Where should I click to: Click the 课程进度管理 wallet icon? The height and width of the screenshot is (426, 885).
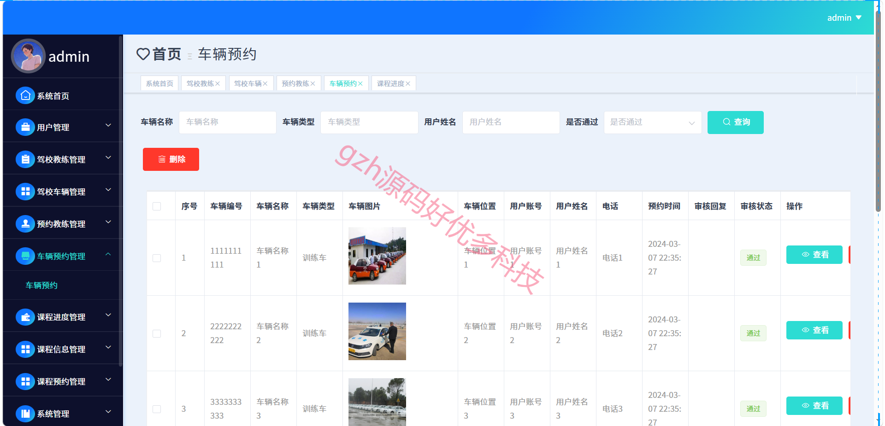[25, 317]
